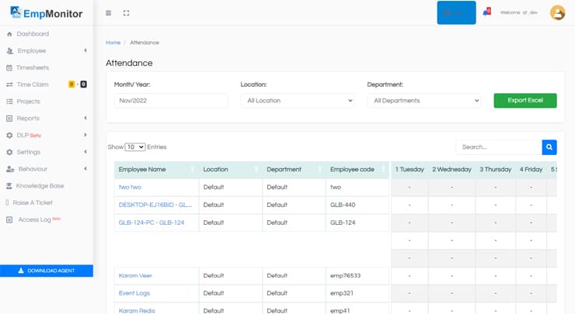Click the 3 Thursday column header
This screenshot has height=314, width=575.
(496, 170)
